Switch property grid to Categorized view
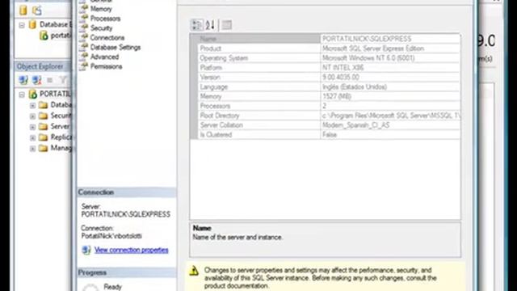The height and width of the screenshot is (291, 517). click(x=197, y=25)
